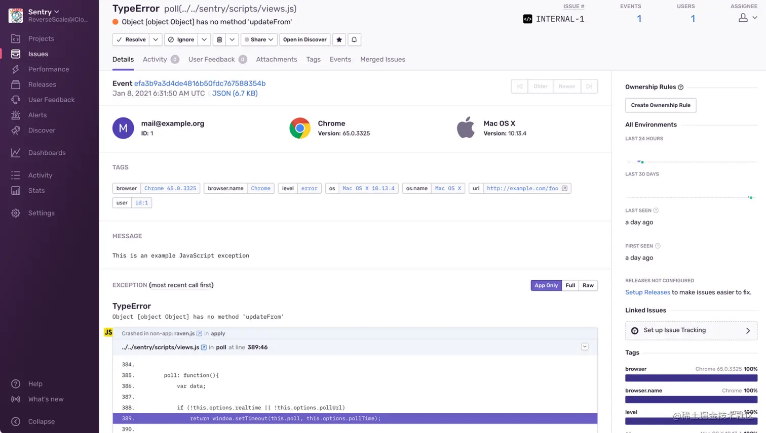766x433 pixels.
Task: Open Alerts in sidebar
Action: click(37, 115)
